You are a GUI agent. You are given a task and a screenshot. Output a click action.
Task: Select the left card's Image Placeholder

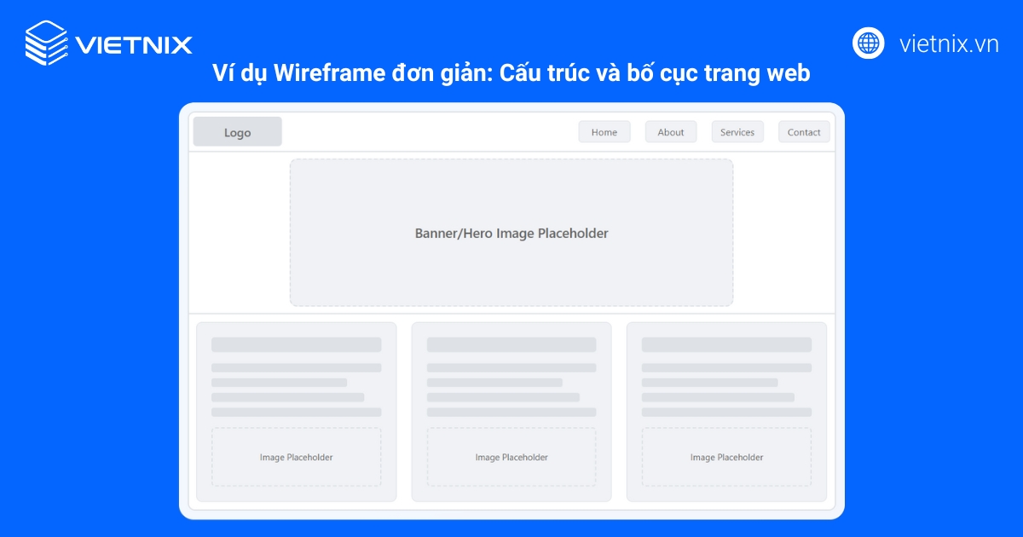(296, 457)
